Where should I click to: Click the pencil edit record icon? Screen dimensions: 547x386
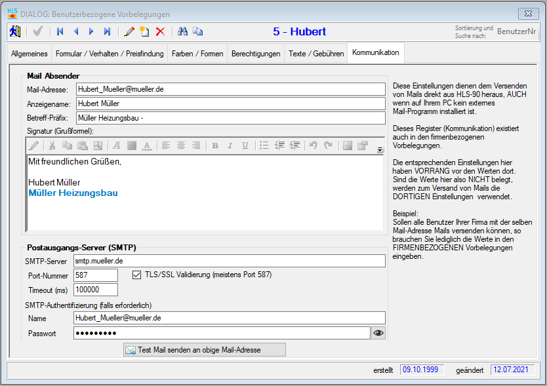point(129,31)
